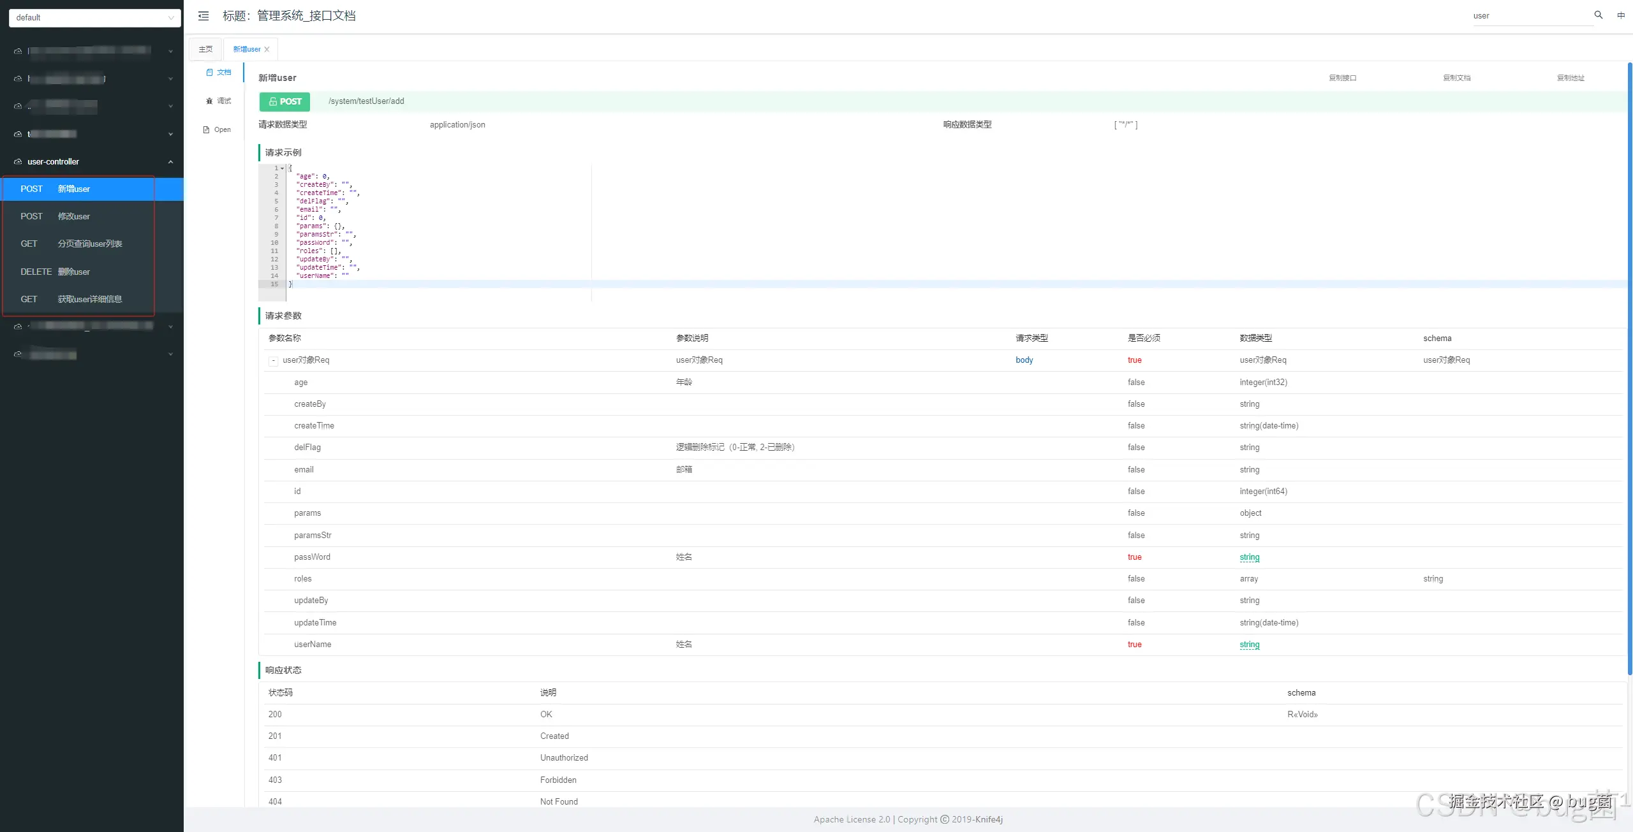Click the sidebar collapse menu icon
Screen dimensions: 1633x832
pos(203,16)
